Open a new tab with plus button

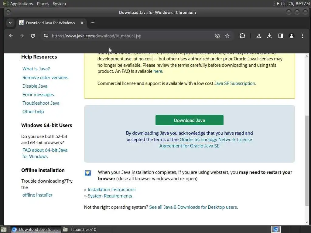pos(93,23)
